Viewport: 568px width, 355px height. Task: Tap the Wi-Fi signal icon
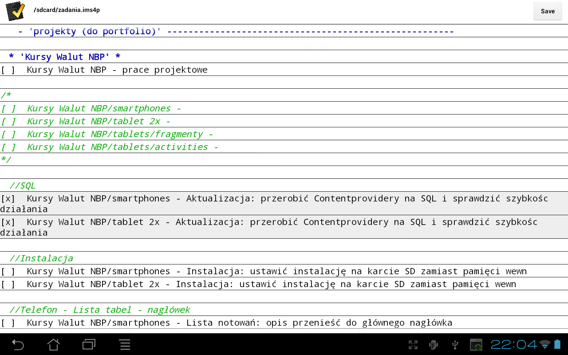point(545,344)
